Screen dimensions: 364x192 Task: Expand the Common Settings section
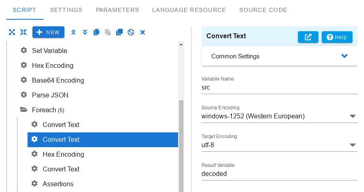click(344, 56)
